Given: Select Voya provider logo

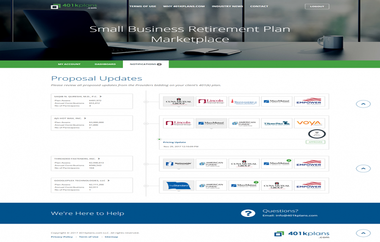Looking at the screenshot, I should click(309, 123).
